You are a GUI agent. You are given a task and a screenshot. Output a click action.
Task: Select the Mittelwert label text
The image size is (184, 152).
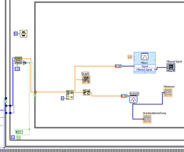169,87
